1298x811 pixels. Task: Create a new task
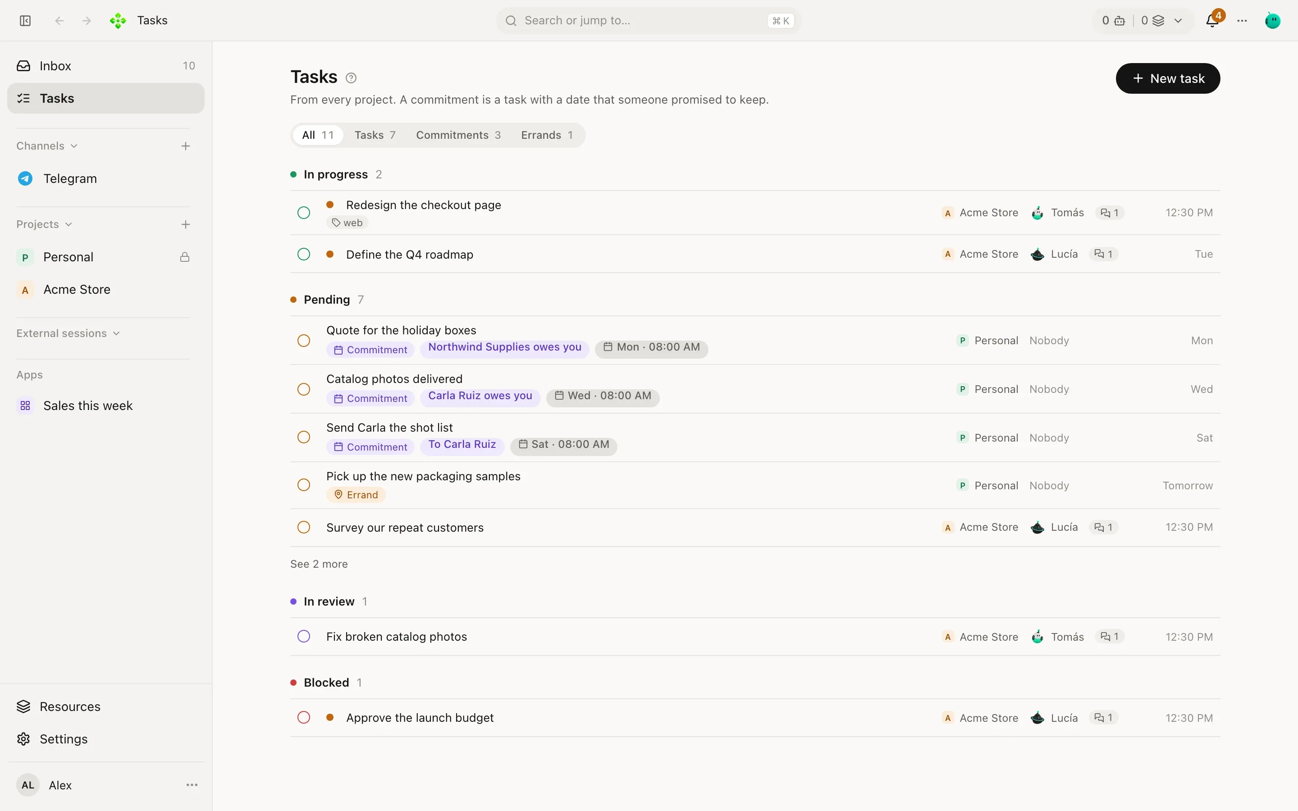(1168, 78)
